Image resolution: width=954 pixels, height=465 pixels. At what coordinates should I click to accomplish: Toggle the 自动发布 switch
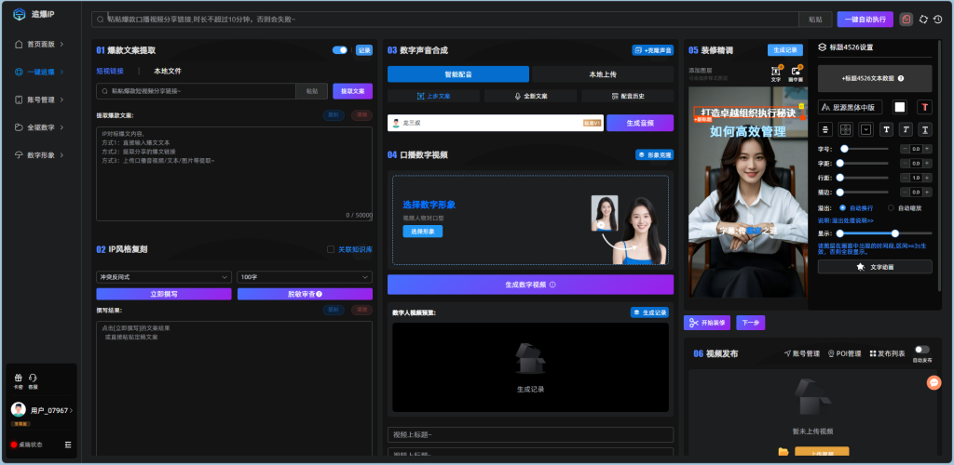click(x=921, y=350)
